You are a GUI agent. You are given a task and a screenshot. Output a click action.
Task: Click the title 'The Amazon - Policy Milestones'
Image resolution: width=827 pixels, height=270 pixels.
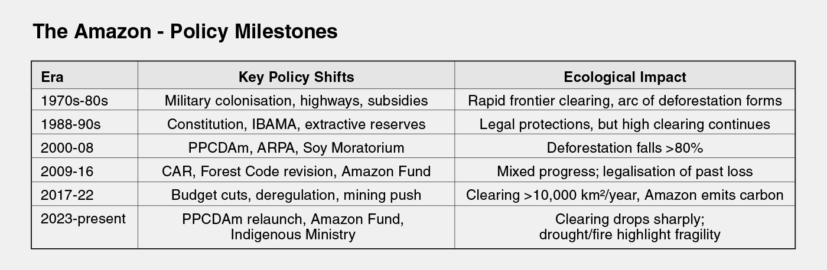(185, 31)
